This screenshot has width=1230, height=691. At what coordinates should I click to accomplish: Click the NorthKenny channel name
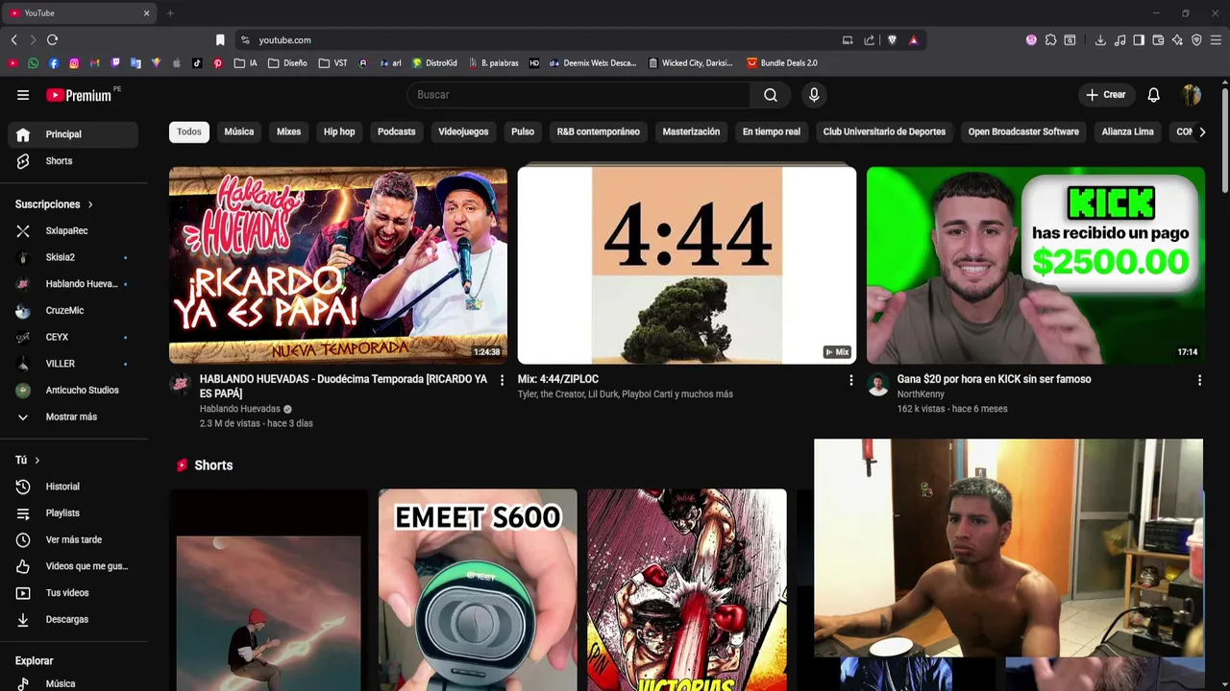pos(921,394)
